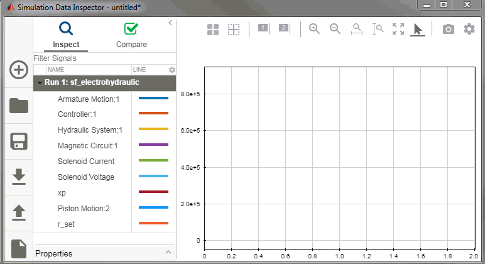Switch to the Compare tab
This screenshot has width=485, height=264.
[131, 35]
